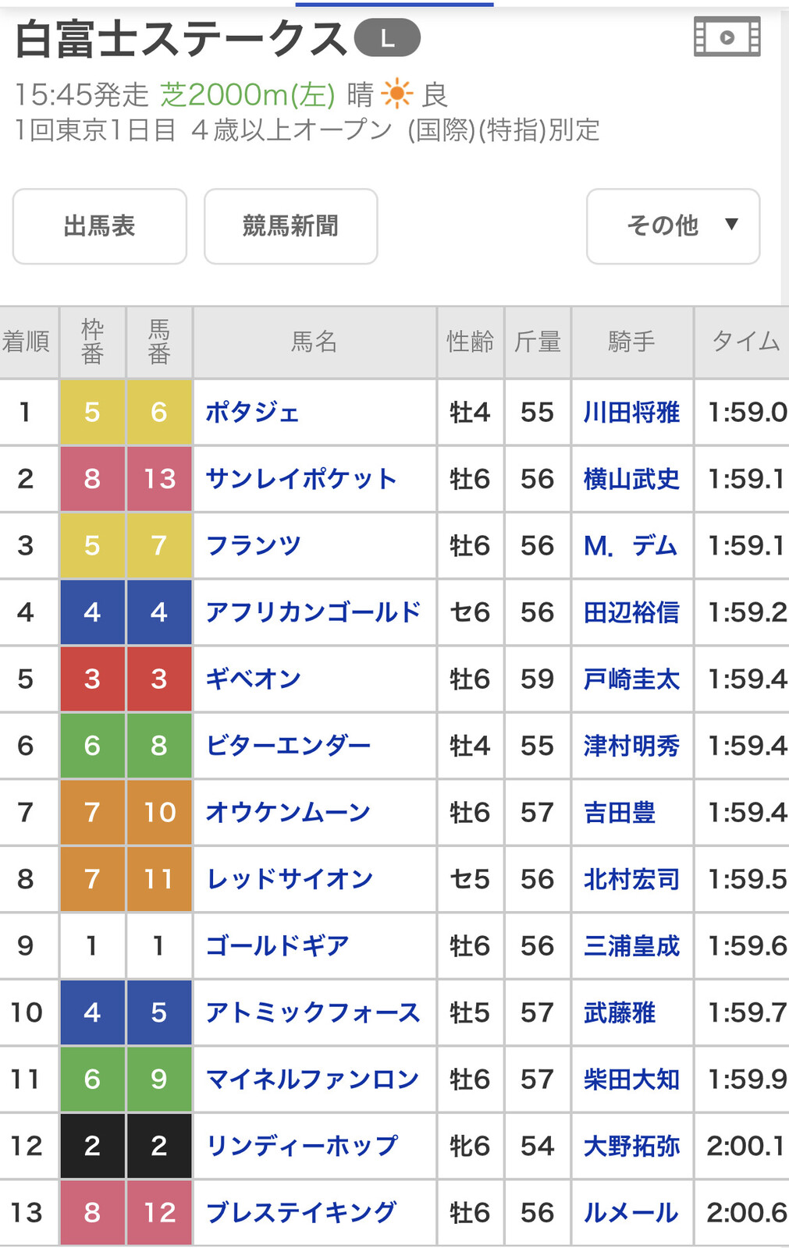Open horse ポタジェ details
Screen dimensions: 789x1248
coord(252,413)
